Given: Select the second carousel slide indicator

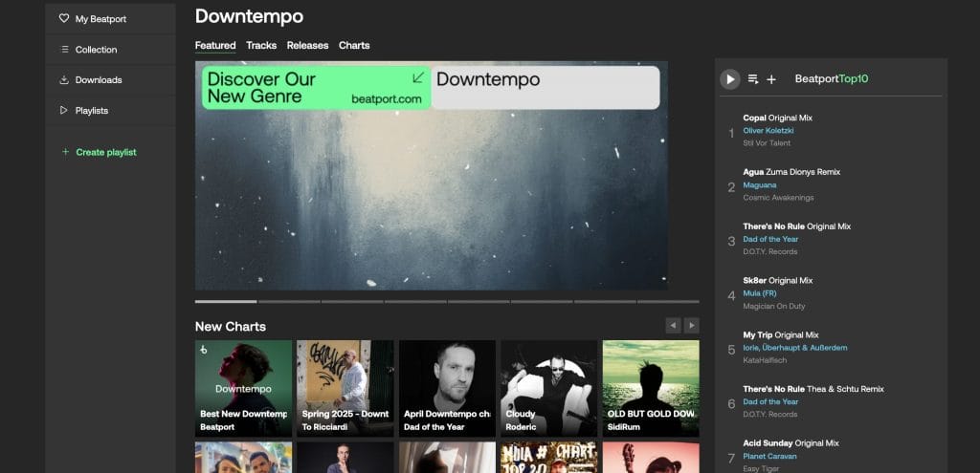Looking at the screenshot, I should 289,301.
